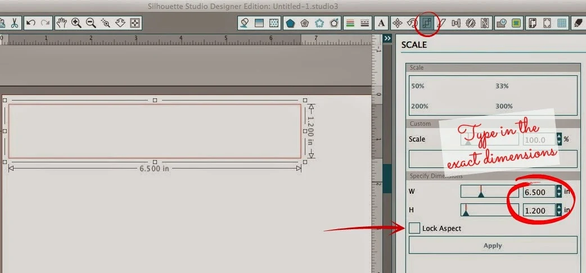
Task: Click the red rectangle outline shape
Action: [155, 131]
